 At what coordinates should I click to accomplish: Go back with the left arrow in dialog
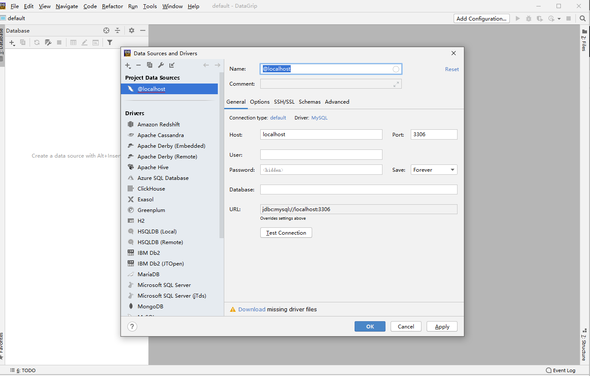pos(206,65)
